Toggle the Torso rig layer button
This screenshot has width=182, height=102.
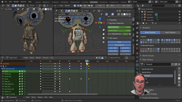tap(119, 42)
